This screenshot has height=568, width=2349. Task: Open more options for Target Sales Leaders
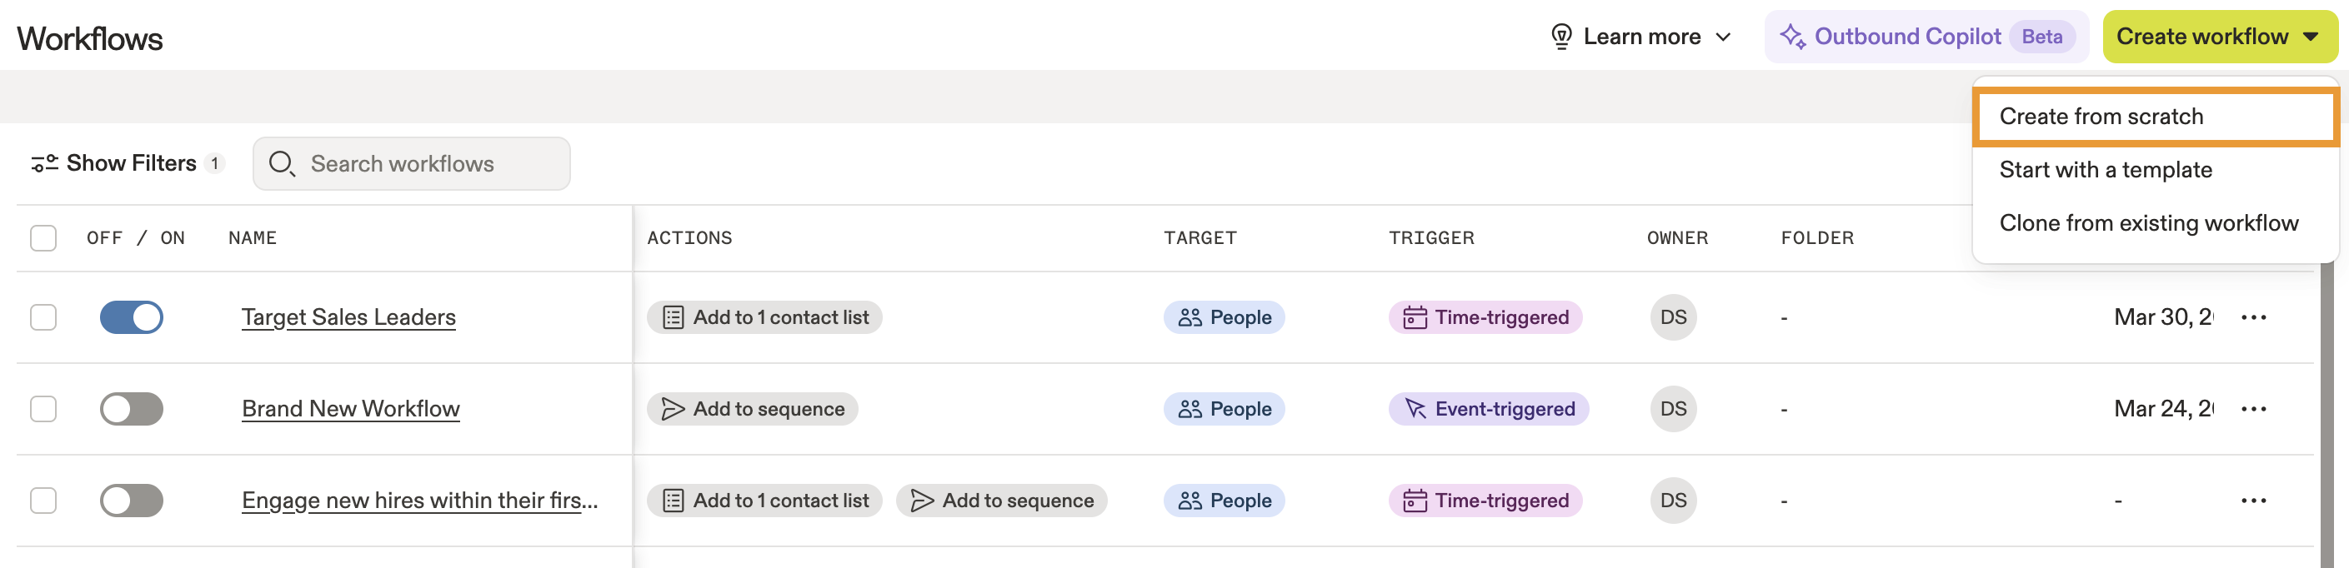tap(2253, 317)
